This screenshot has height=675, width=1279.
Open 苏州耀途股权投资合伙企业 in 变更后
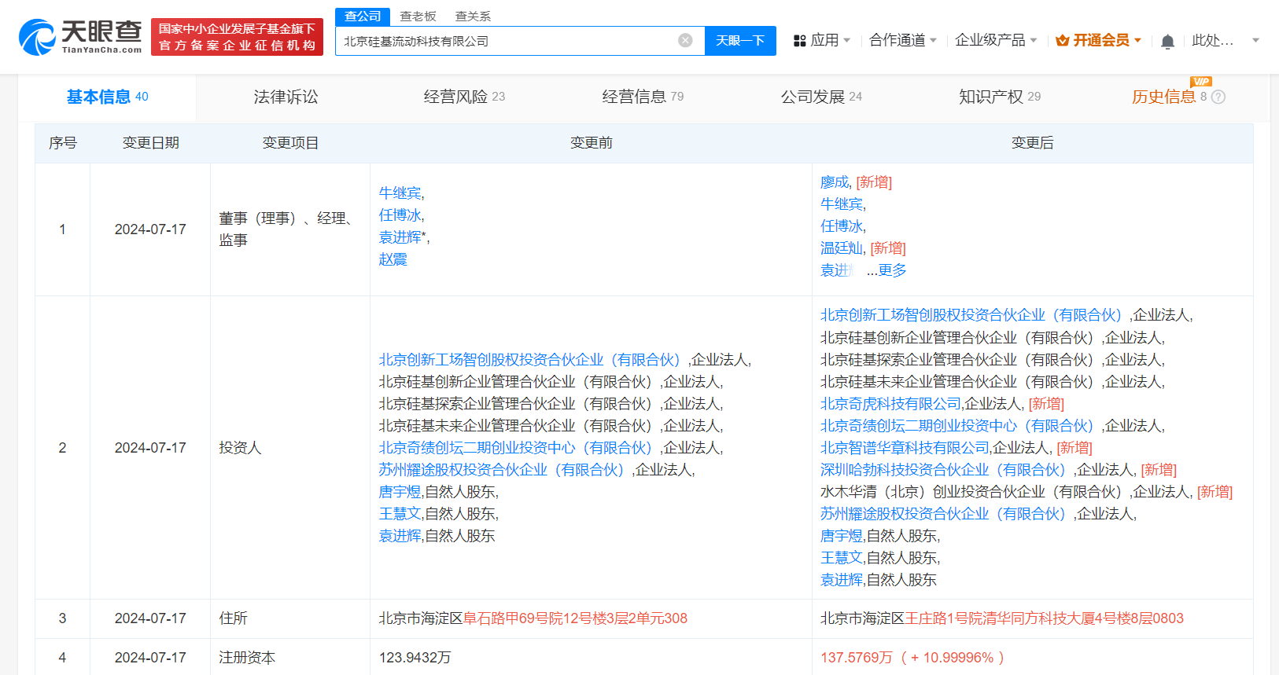point(942,514)
